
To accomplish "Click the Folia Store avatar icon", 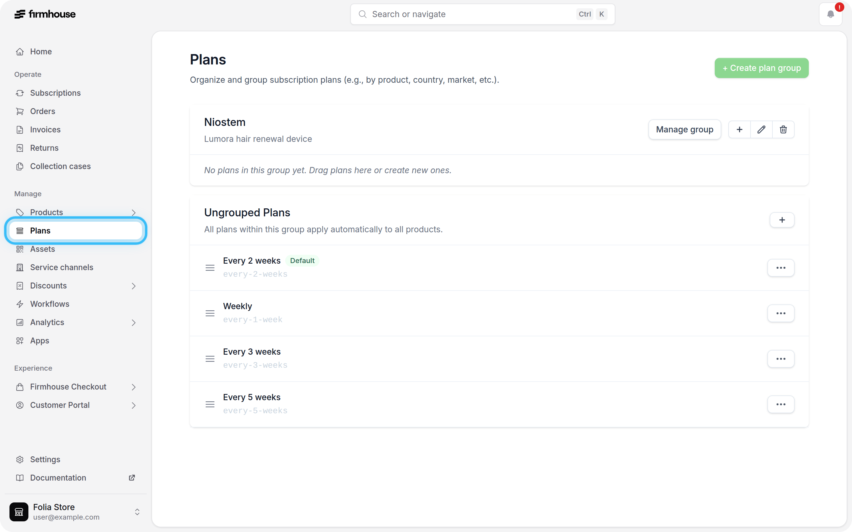I will [x=19, y=512].
